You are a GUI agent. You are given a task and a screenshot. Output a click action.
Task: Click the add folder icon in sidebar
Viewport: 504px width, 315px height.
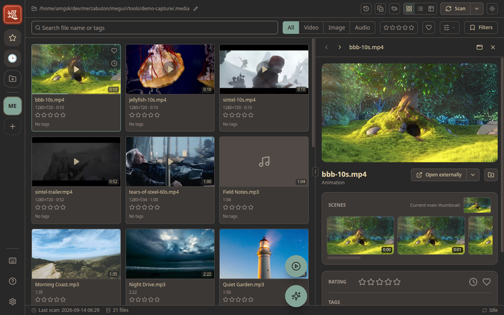13,79
